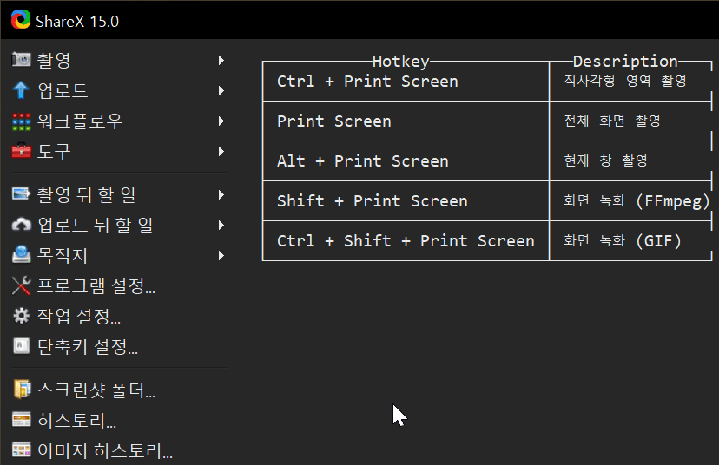
Task: Click the cloud icon beside 업로드 뒤 할 일
Action: (x=21, y=225)
